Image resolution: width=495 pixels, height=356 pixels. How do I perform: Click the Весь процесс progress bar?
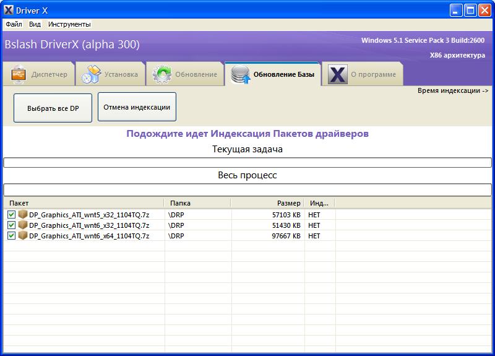(247, 189)
